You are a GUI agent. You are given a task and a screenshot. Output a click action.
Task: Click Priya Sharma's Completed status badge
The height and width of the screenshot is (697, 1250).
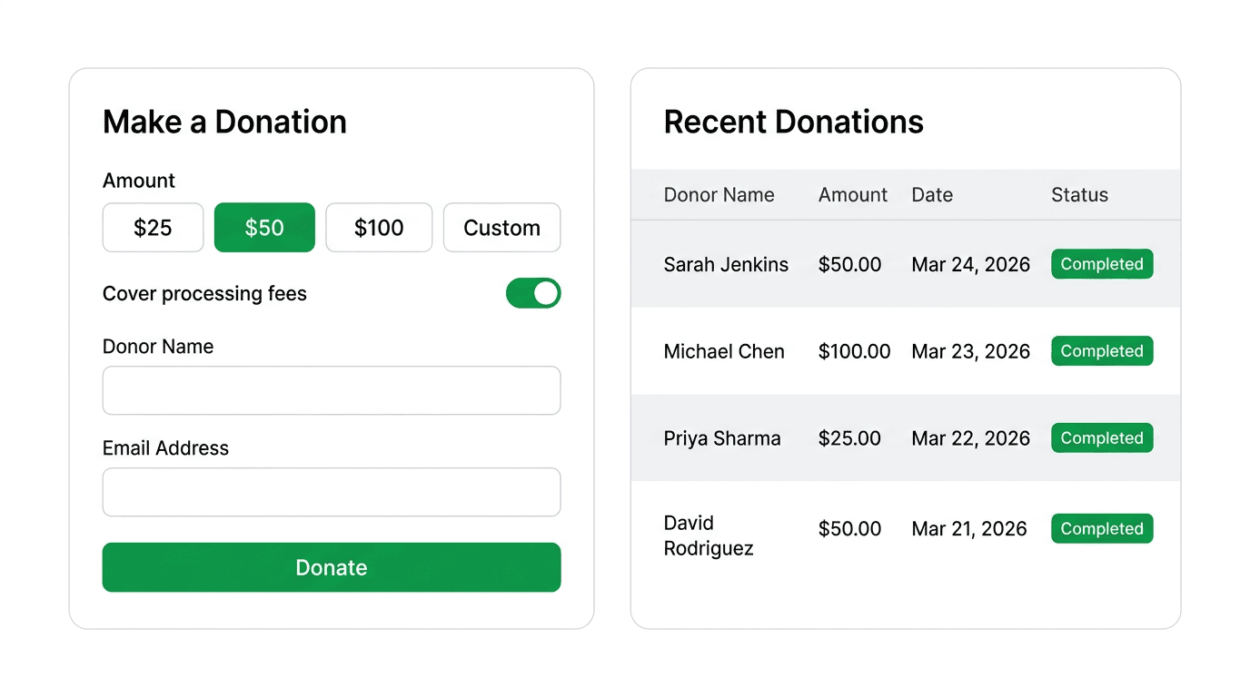1101,437
